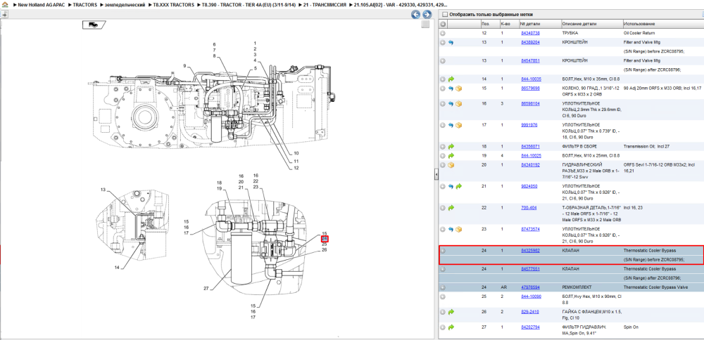Click blue arrow icon for part 9991976
704x340 pixels.
tap(451, 125)
